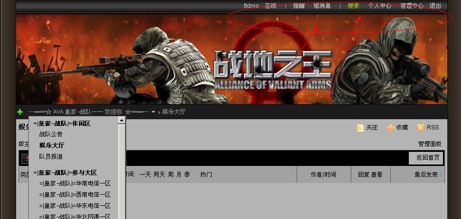461x219 pixels.
Task: Click the forum list scrollbar track
Action: pyautogui.click(x=122, y=171)
